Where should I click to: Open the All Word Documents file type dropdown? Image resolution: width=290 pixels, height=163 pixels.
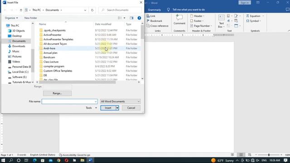click(121, 101)
